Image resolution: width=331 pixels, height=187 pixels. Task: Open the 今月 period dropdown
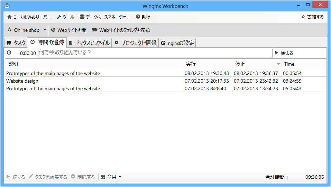coord(111,177)
